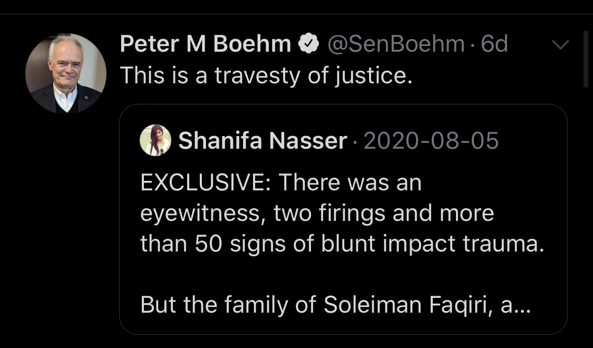Screen dimensions: 593x348
Task: Tap Shanifa Nasser's small avatar
Action: [155, 140]
